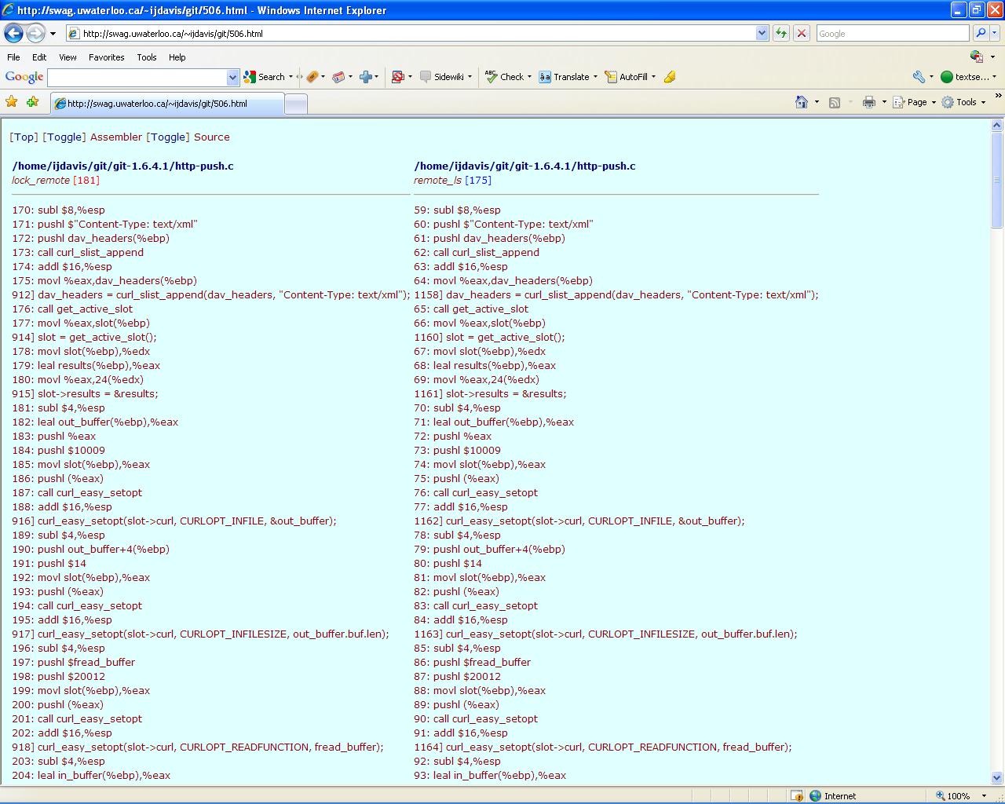Viewport: 1005px width, 804px height.
Task: Click assembler line 187 call curl_easy_setopt
Action: (77, 492)
